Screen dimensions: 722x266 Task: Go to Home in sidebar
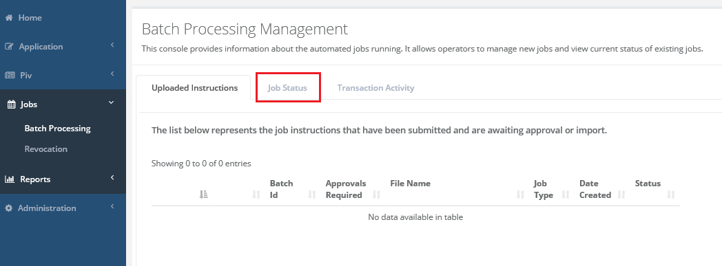(30, 18)
